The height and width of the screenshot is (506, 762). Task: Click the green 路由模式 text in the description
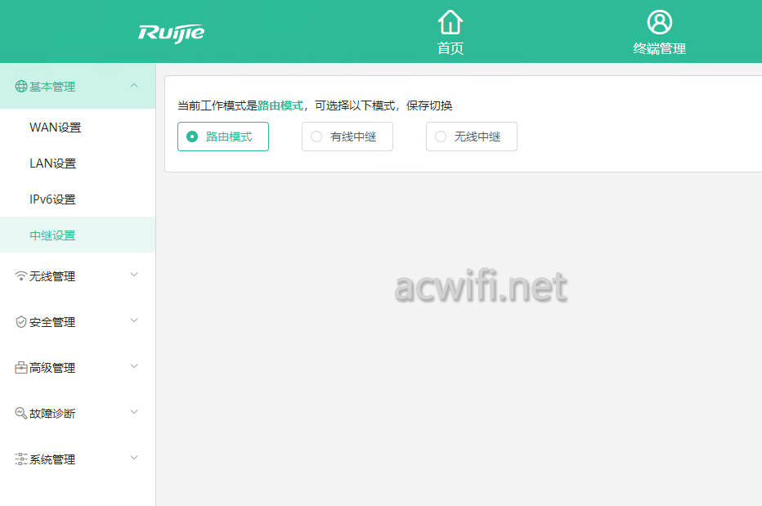tap(280, 105)
